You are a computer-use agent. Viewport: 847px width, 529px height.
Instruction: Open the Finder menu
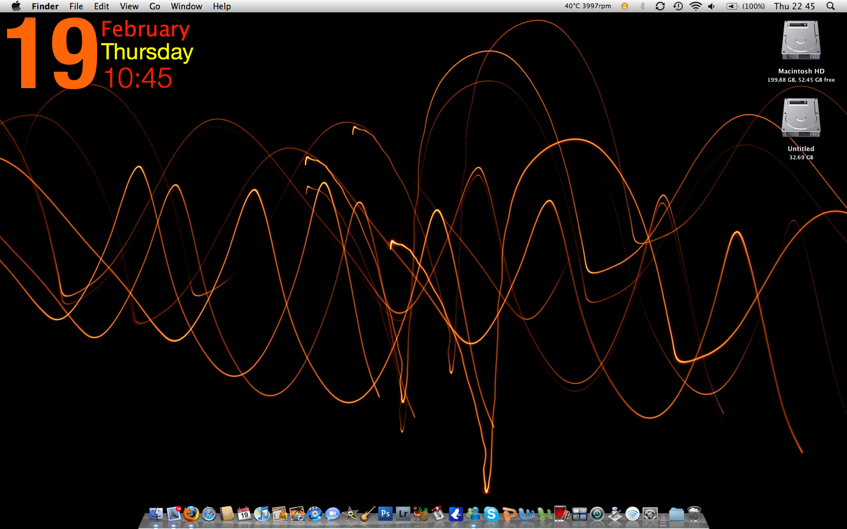click(x=45, y=6)
